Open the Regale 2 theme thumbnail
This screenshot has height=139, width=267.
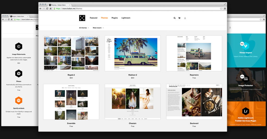[x=71, y=53]
